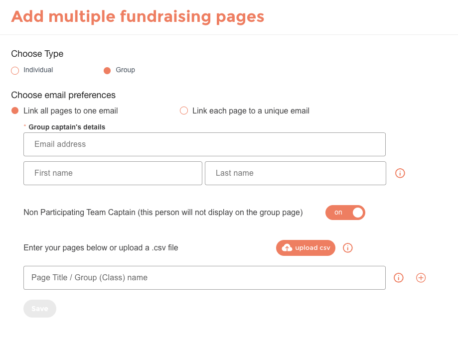Select the Group type radio button
This screenshot has width=458, height=337.
(107, 71)
